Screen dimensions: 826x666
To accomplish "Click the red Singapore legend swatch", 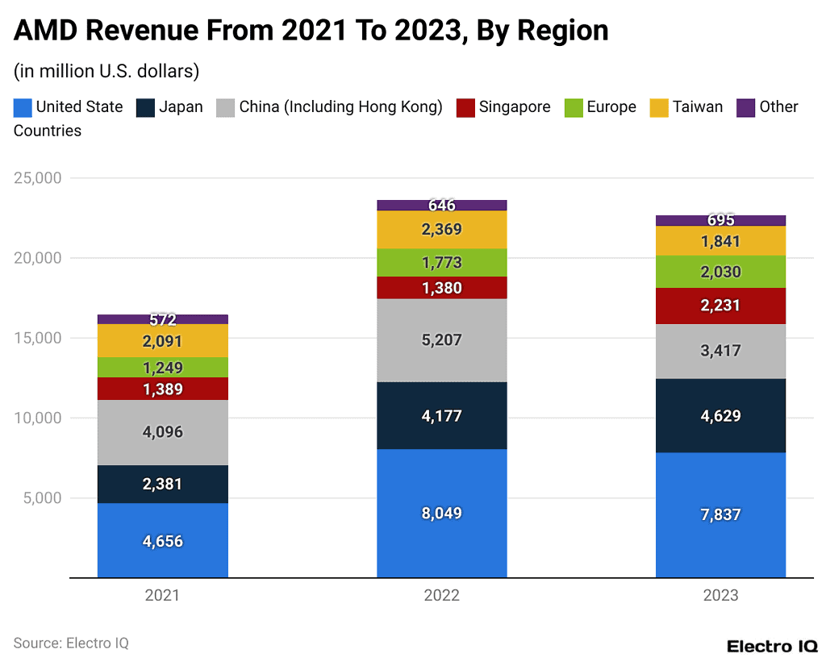I will 465,108.
